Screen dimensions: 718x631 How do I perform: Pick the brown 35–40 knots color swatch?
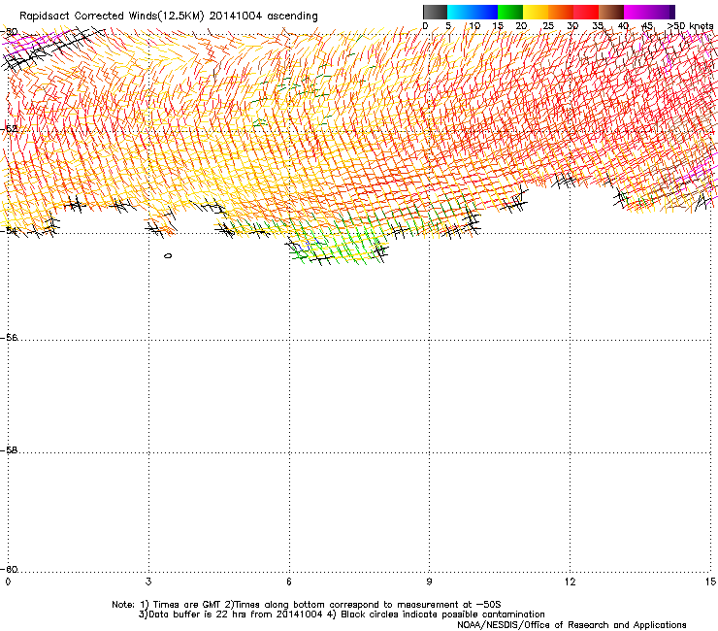(x=611, y=12)
